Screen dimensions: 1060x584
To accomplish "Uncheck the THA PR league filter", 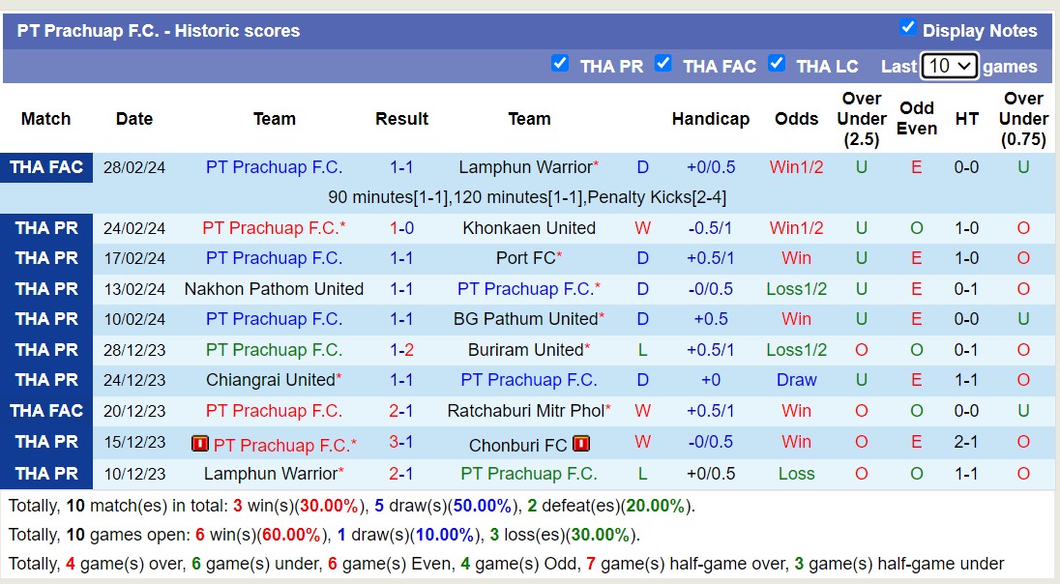I will click(x=559, y=63).
